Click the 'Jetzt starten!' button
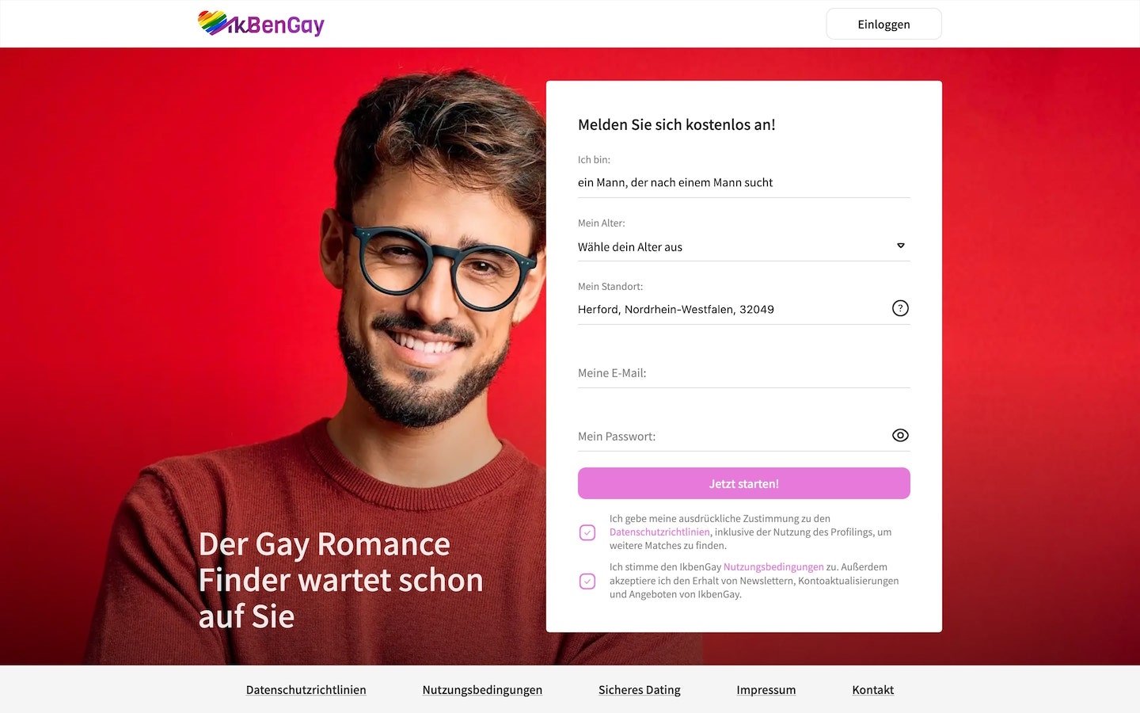 pyautogui.click(x=743, y=483)
